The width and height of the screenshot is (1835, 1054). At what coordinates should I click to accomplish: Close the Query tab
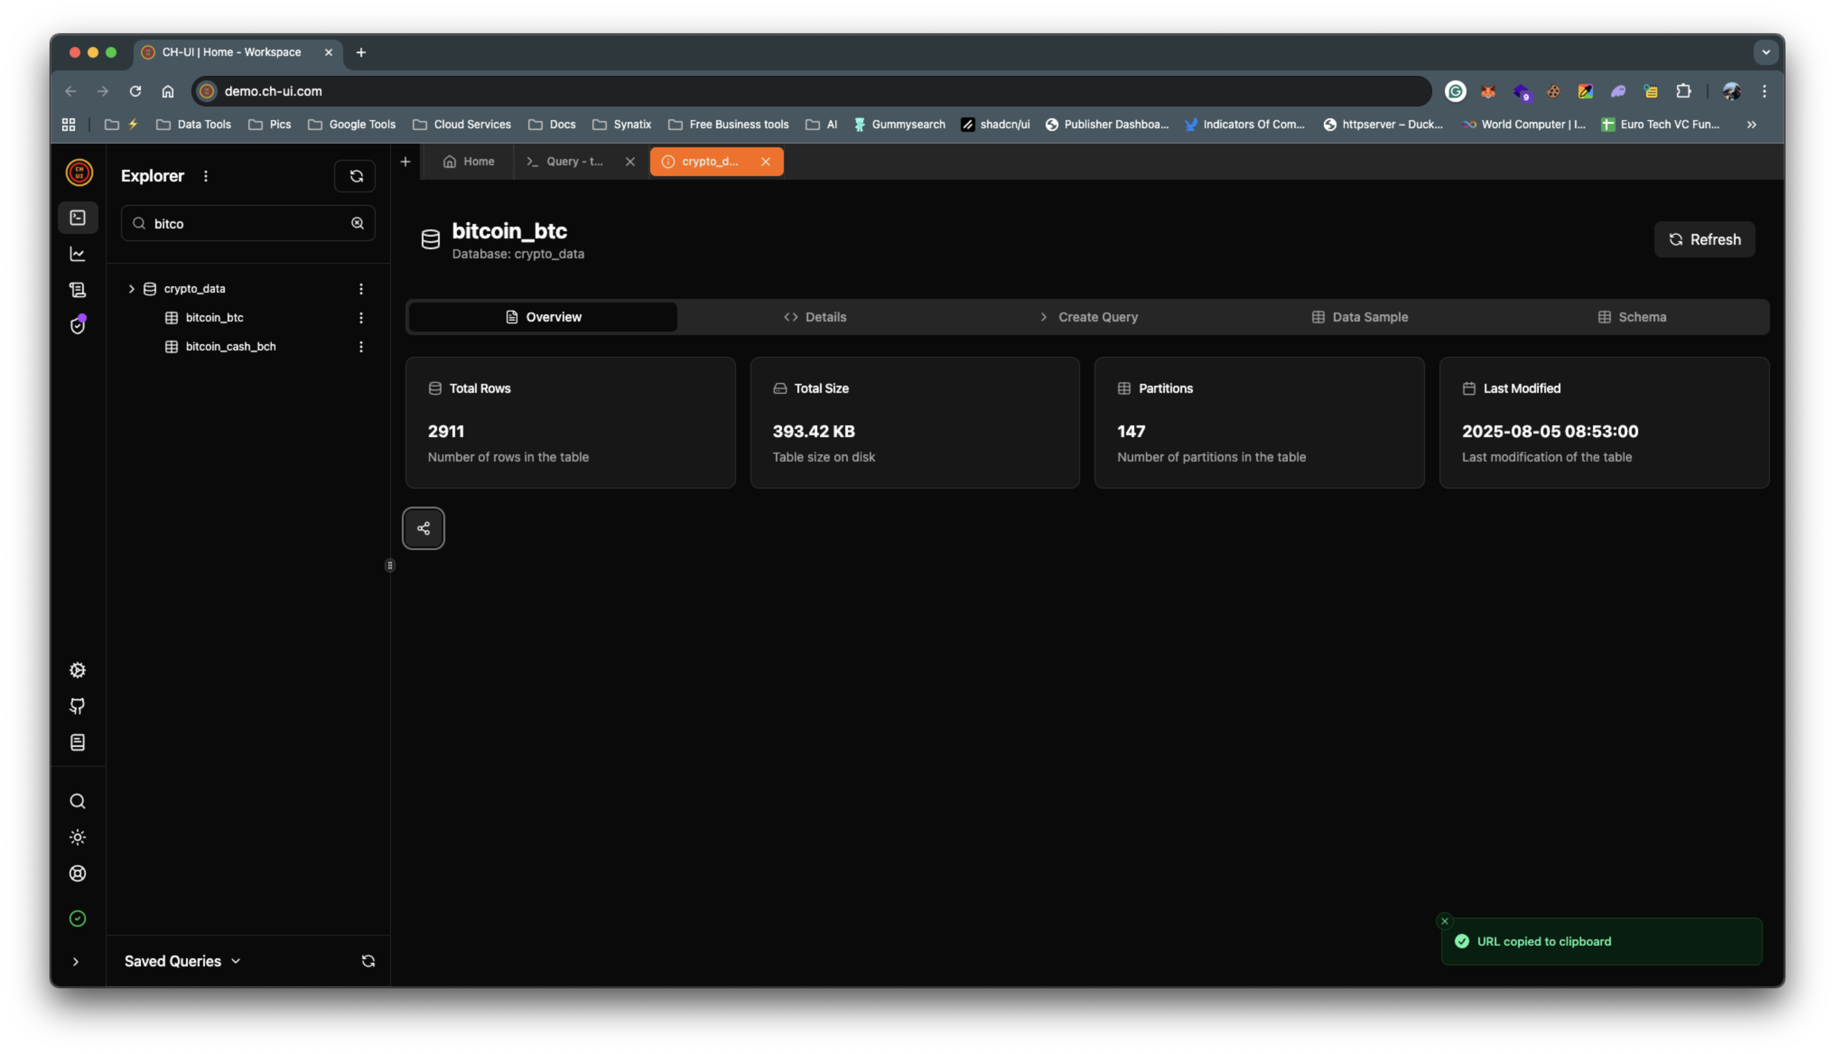(x=630, y=161)
